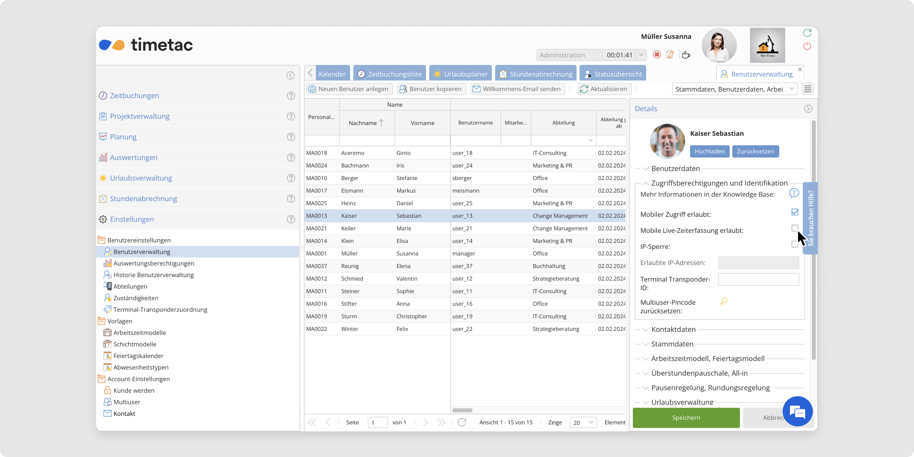This screenshot has width=914, height=457.
Task: Click Neuen Benutzer anlegen button
Action: [349, 89]
